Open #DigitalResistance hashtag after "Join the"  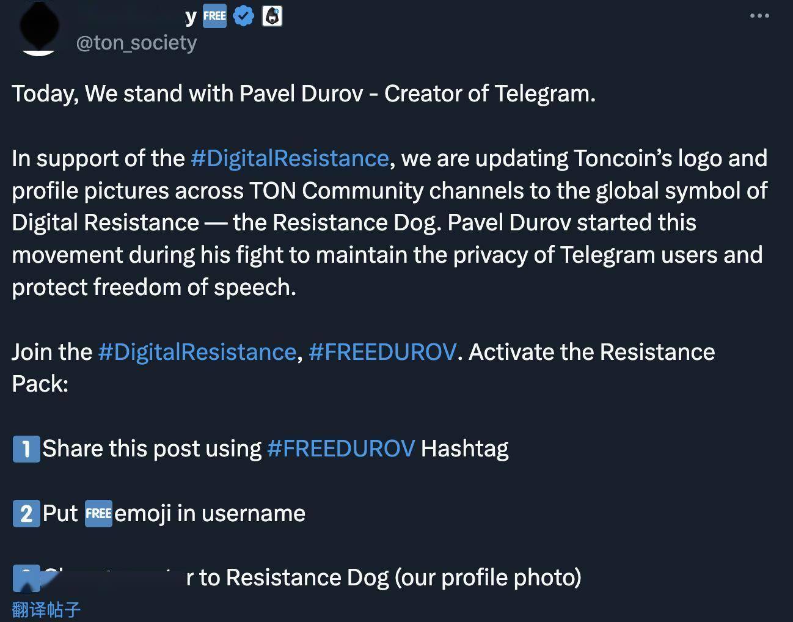[x=197, y=352]
